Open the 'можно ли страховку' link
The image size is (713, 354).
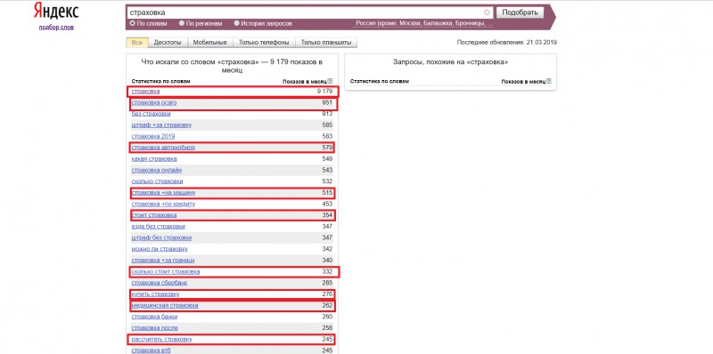coord(160,249)
